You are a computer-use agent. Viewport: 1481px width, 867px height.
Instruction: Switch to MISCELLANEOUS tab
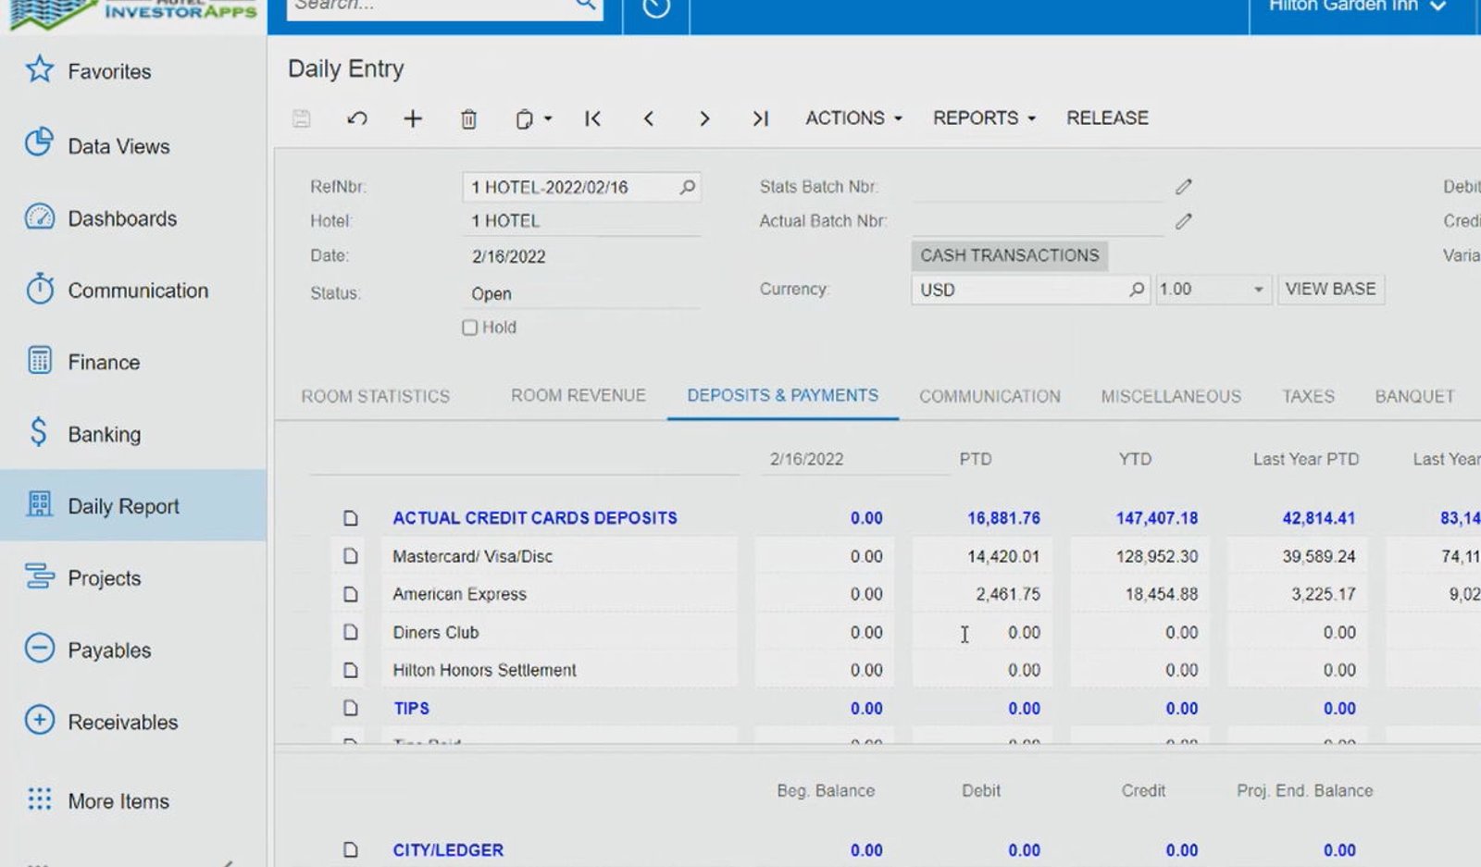1171,396
